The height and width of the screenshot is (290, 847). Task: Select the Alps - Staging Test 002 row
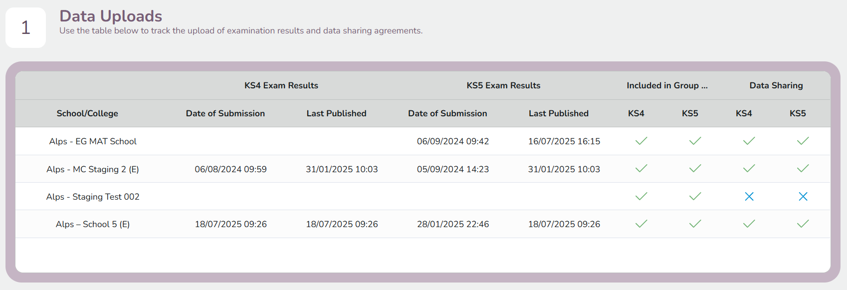tap(423, 197)
